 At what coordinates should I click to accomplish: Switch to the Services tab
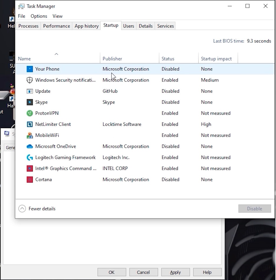pos(165,26)
